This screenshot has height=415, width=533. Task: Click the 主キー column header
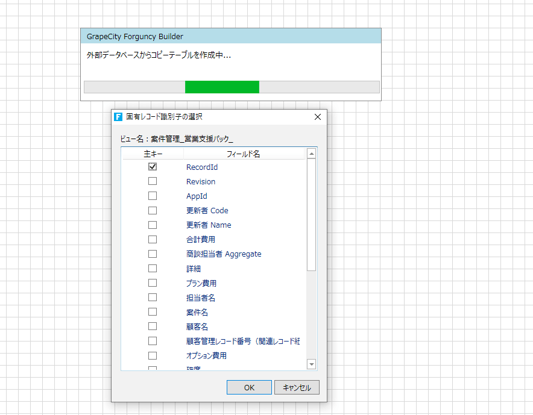pyautogui.click(x=153, y=154)
